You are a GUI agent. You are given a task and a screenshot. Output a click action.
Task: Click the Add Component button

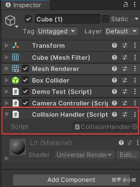71,180
